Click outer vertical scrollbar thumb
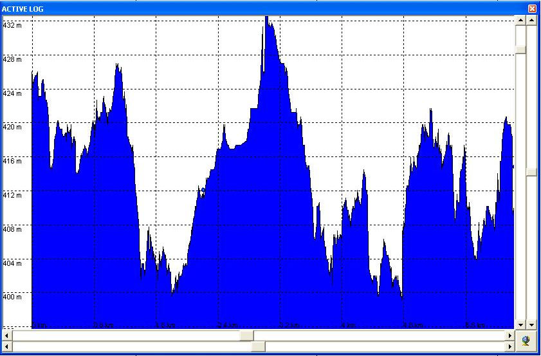This screenshot has height=356, width=541. tap(531, 172)
